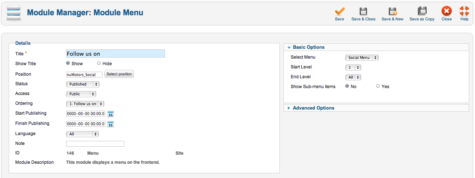Open the Status dropdown showing Published

point(83,84)
